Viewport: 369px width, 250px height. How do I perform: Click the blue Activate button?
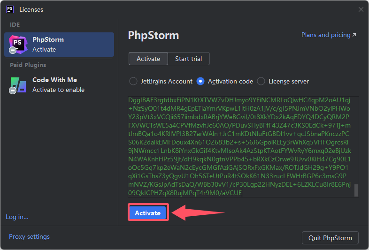[x=148, y=213]
